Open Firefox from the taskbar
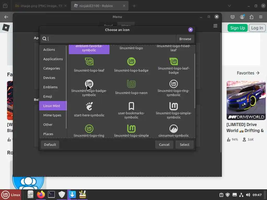Viewport: 267px width, 200px height. (x=41, y=195)
